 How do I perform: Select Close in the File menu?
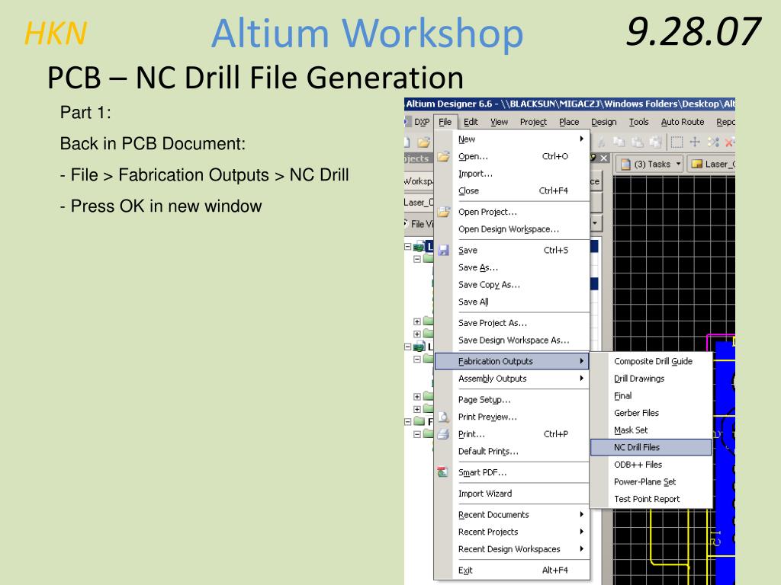513,190
